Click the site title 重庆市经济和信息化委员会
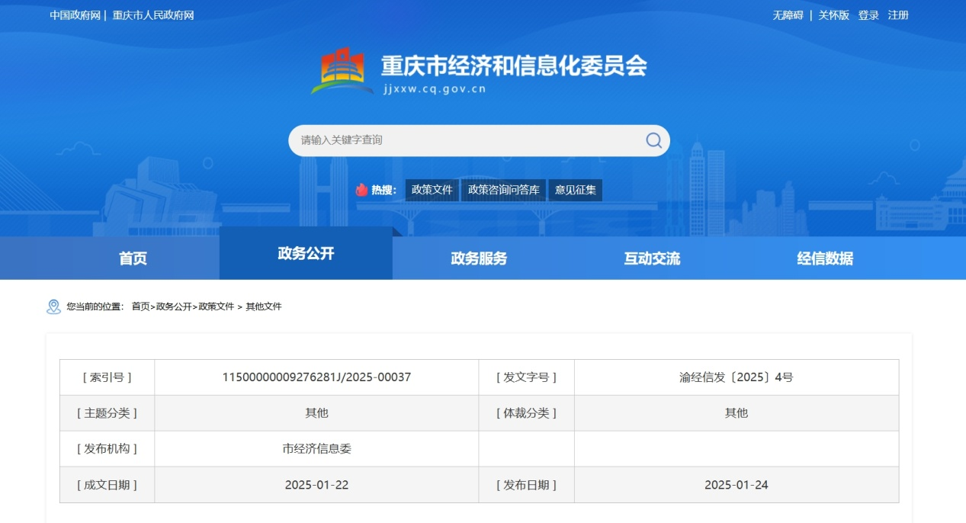The width and height of the screenshot is (966, 523). tap(515, 66)
